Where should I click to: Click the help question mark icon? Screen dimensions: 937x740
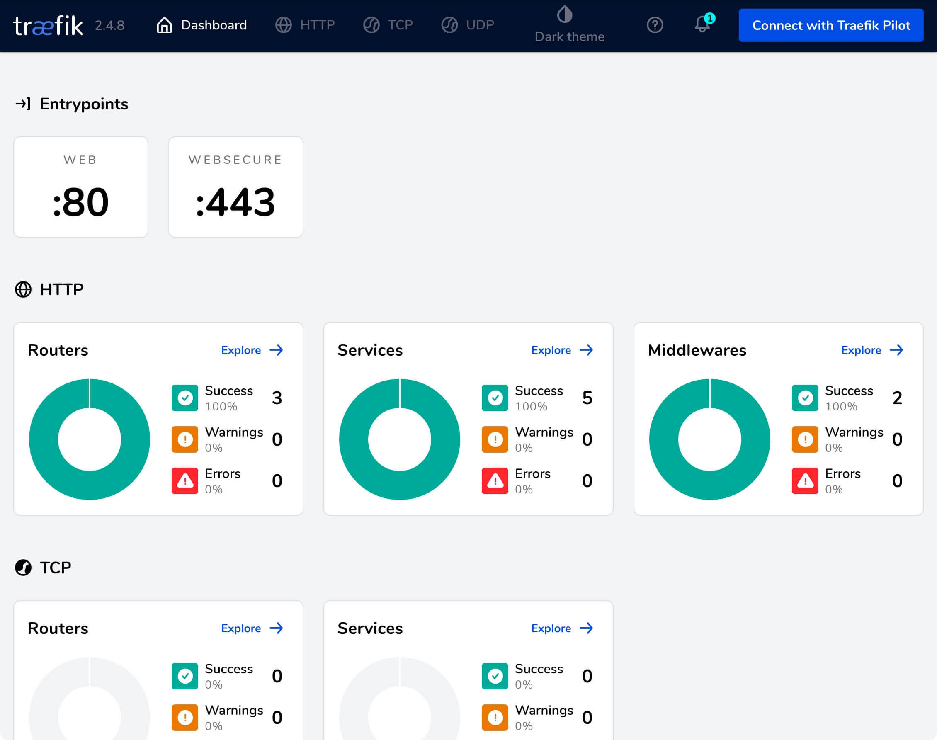655,25
